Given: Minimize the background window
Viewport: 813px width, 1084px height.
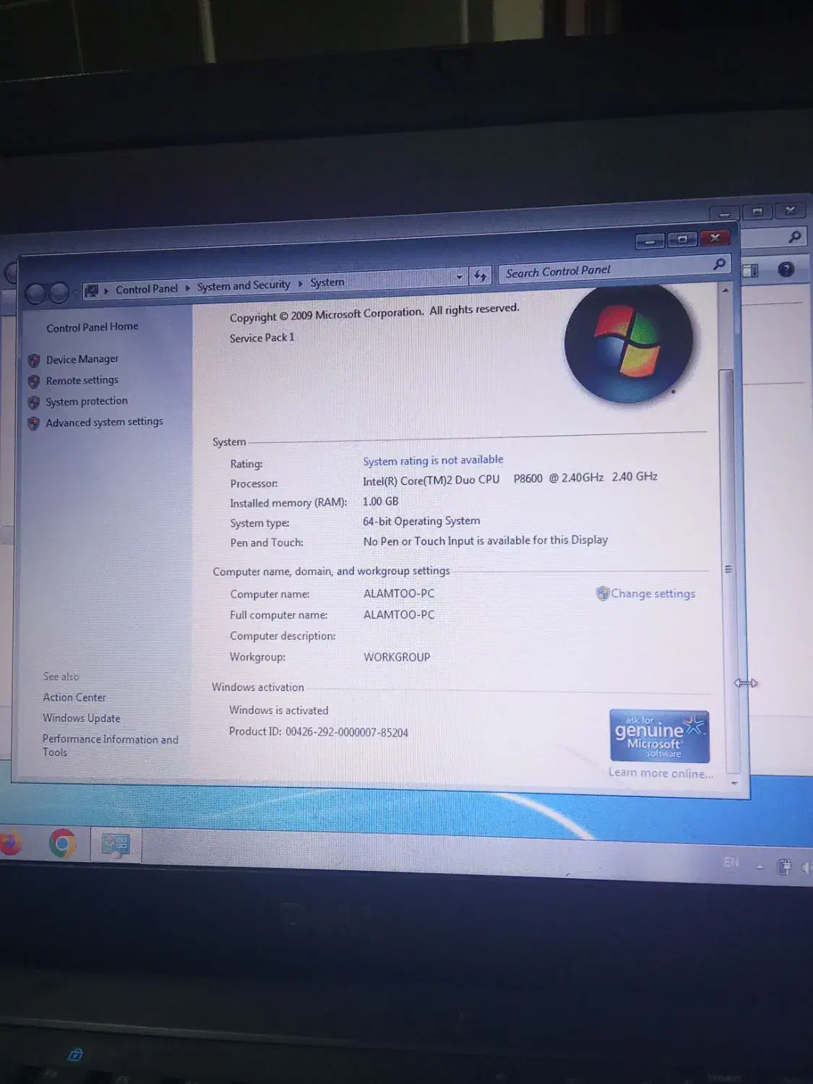Looking at the screenshot, I should coord(724,213).
